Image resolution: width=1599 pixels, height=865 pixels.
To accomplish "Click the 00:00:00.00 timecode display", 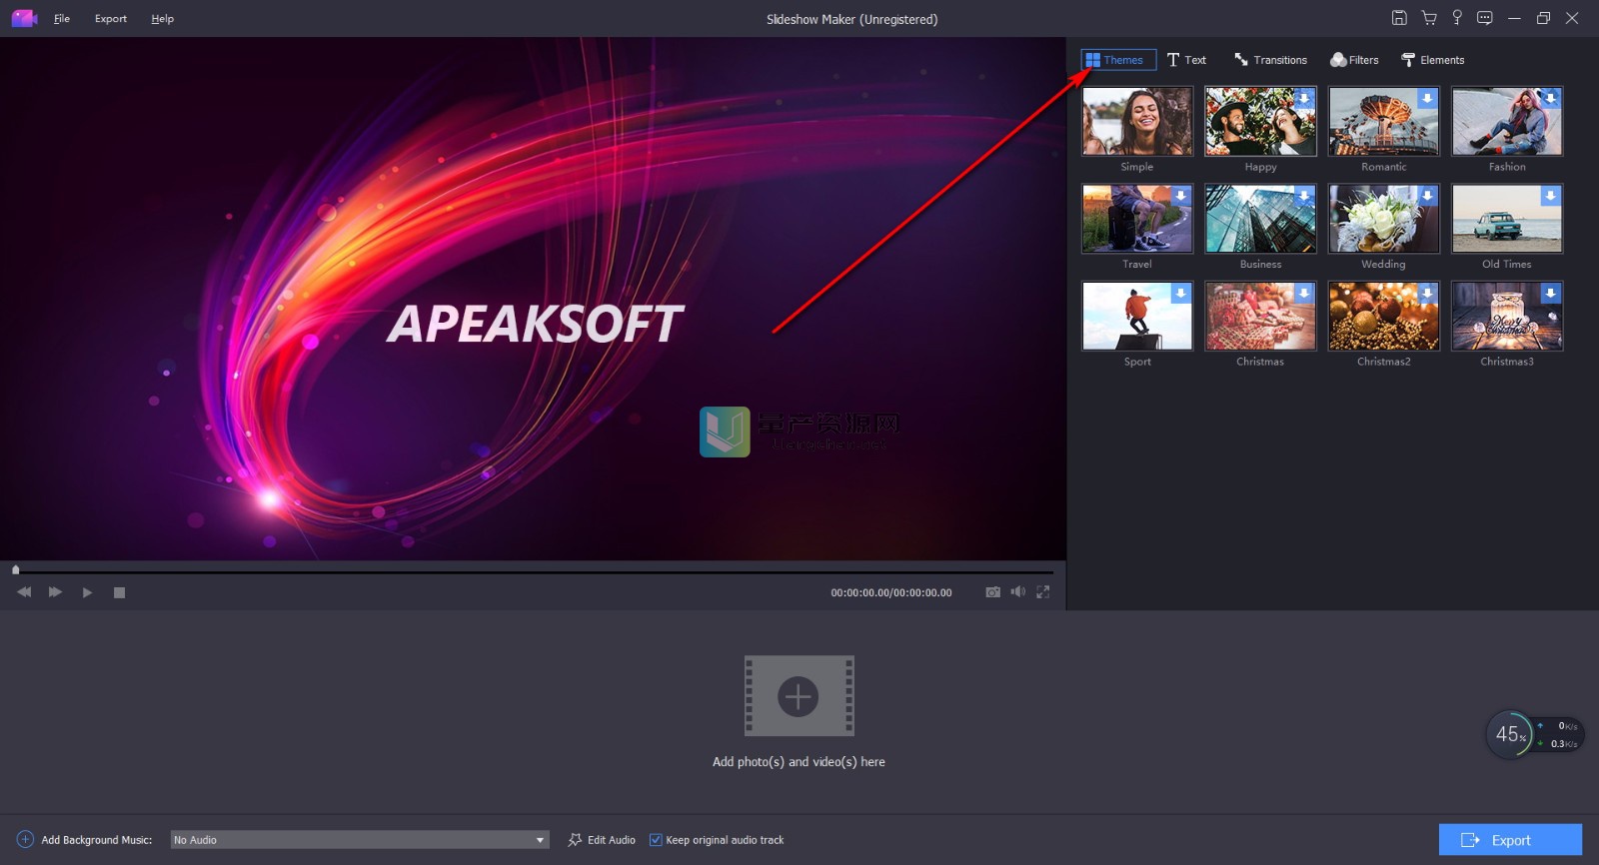I will (x=891, y=592).
